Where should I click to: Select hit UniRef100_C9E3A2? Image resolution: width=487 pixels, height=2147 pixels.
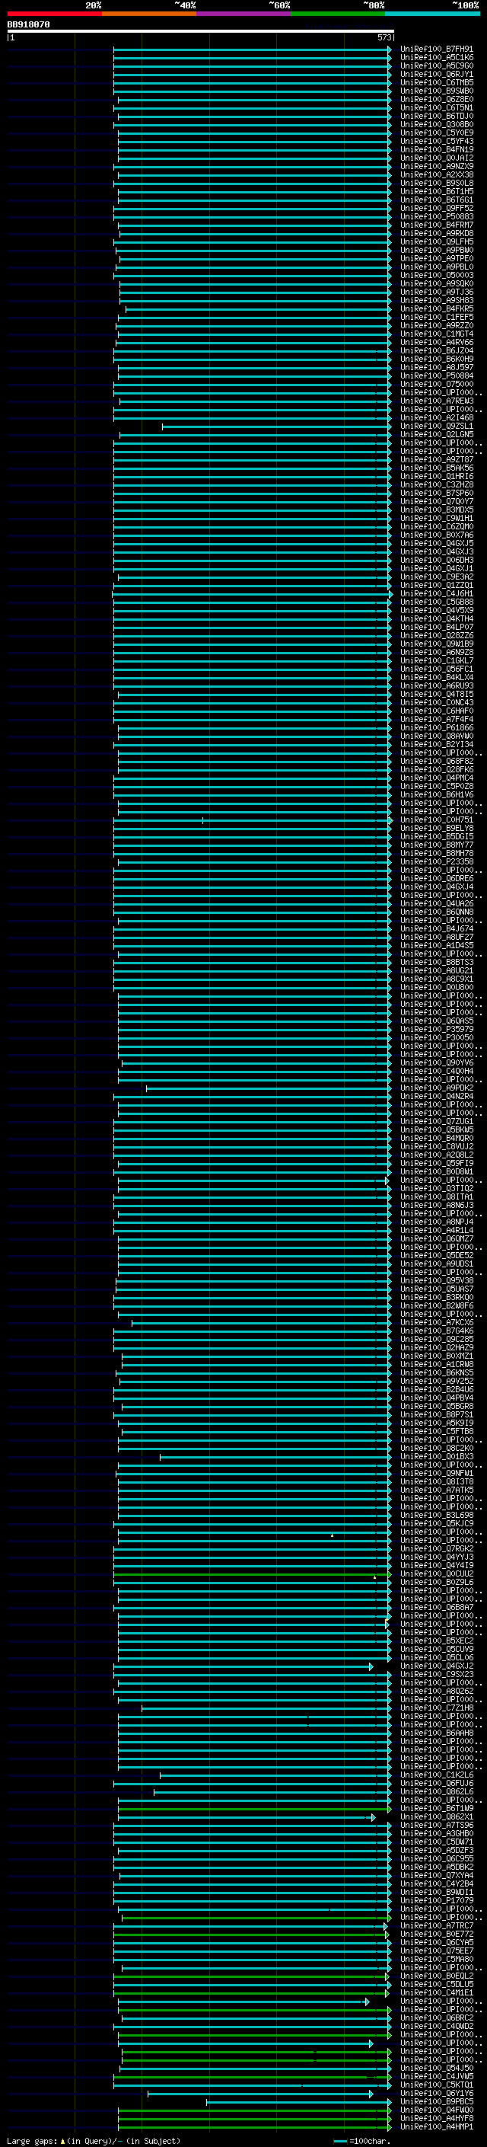[436, 577]
